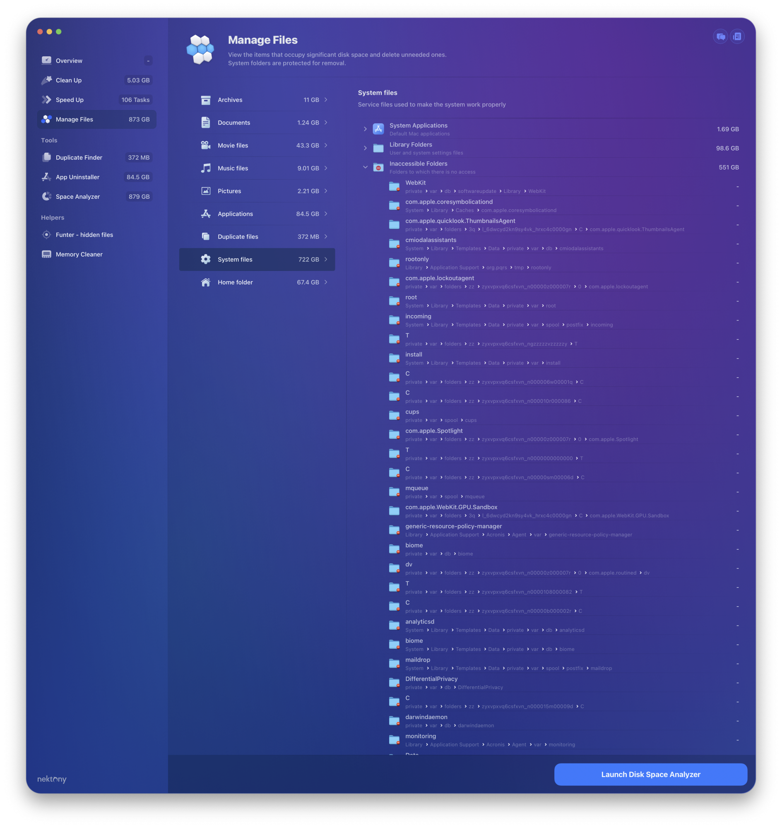Click the Memory Cleaner chip icon

(46, 254)
